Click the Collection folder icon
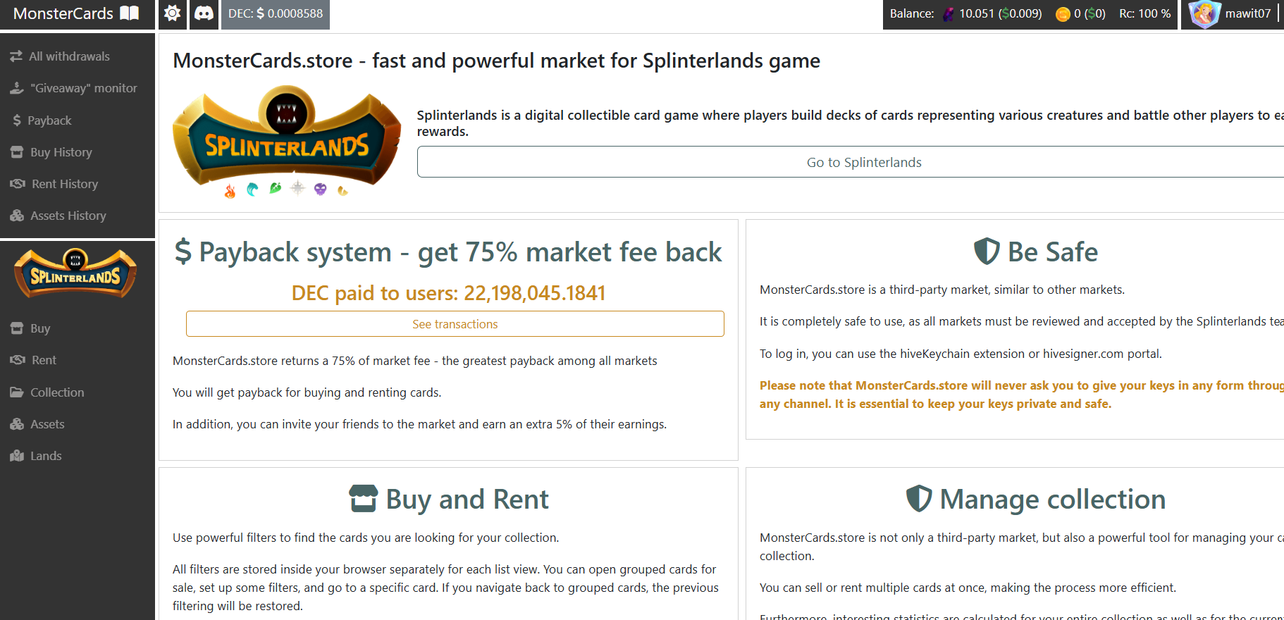 pyautogui.click(x=17, y=392)
